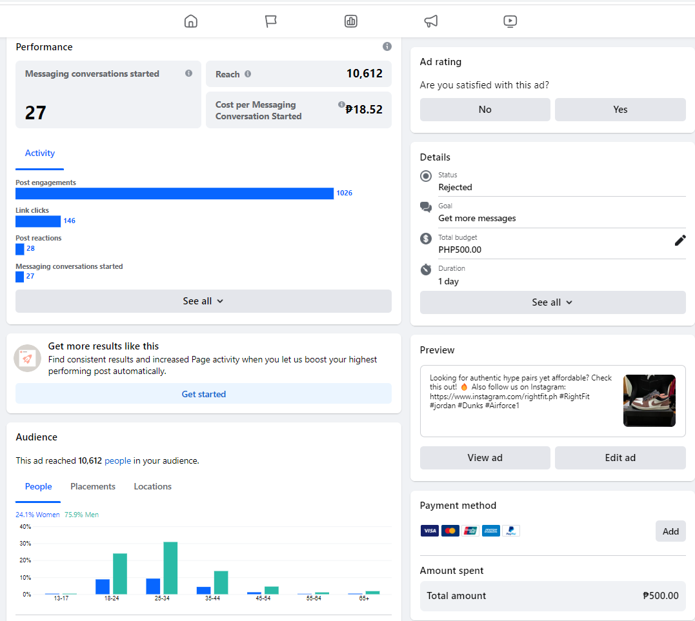Image resolution: width=695 pixels, height=621 pixels.
Task: Open the Video play icon in navigation
Action: tap(510, 21)
